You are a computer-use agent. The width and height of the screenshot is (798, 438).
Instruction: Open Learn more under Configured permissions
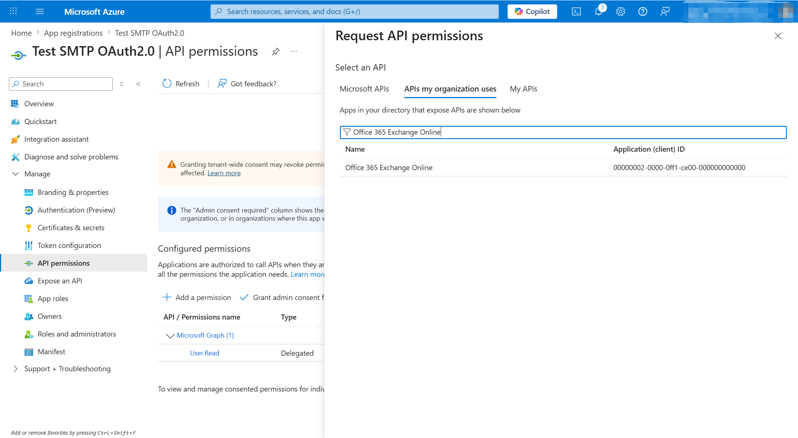coord(307,274)
